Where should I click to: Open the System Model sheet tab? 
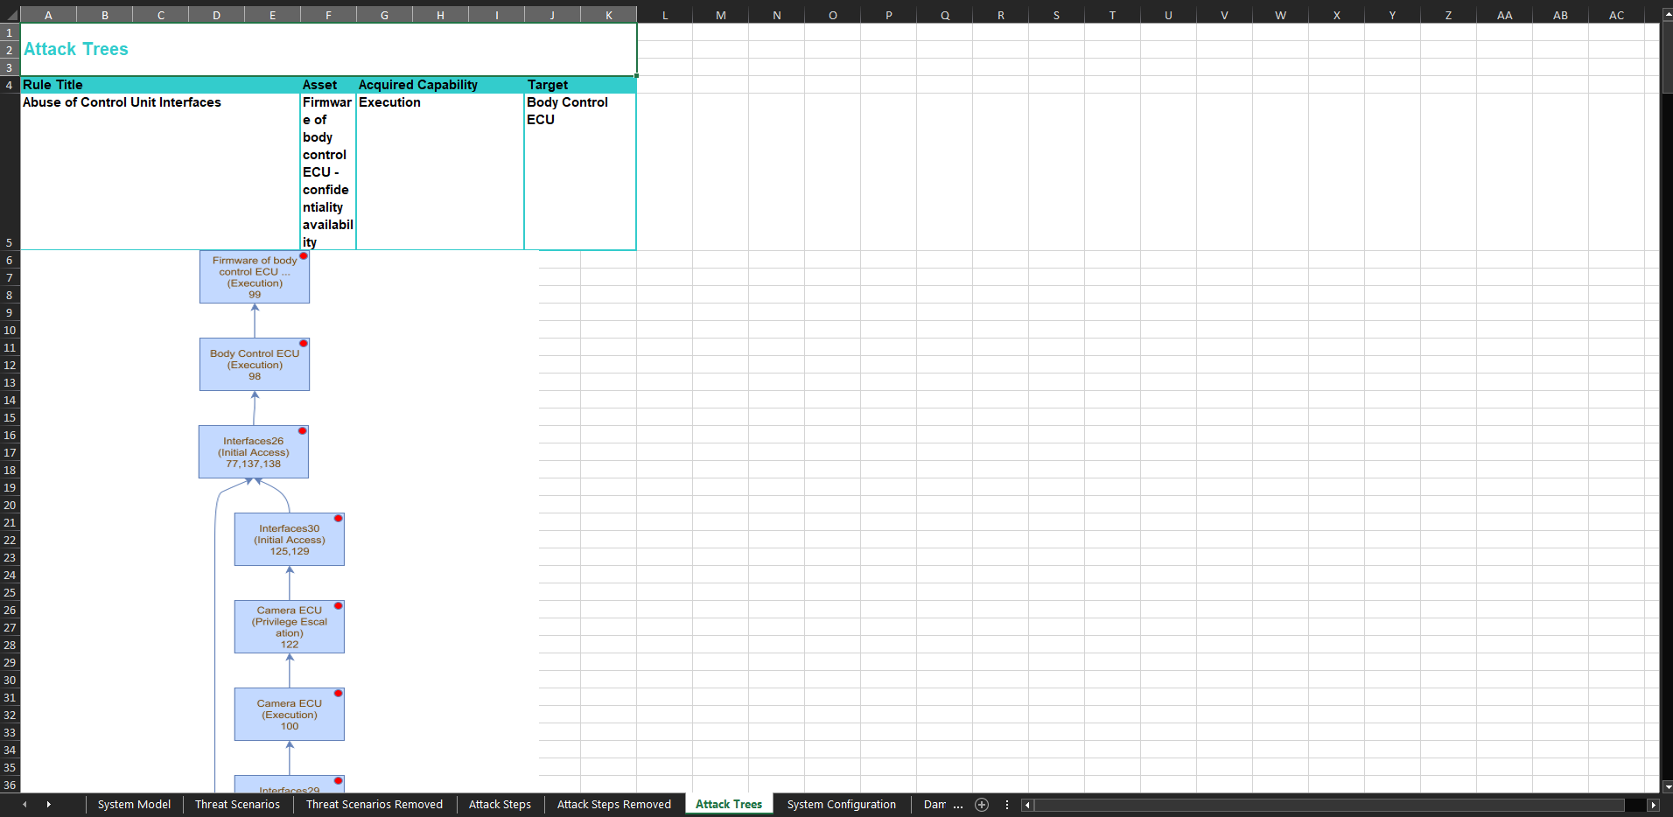pos(134,805)
